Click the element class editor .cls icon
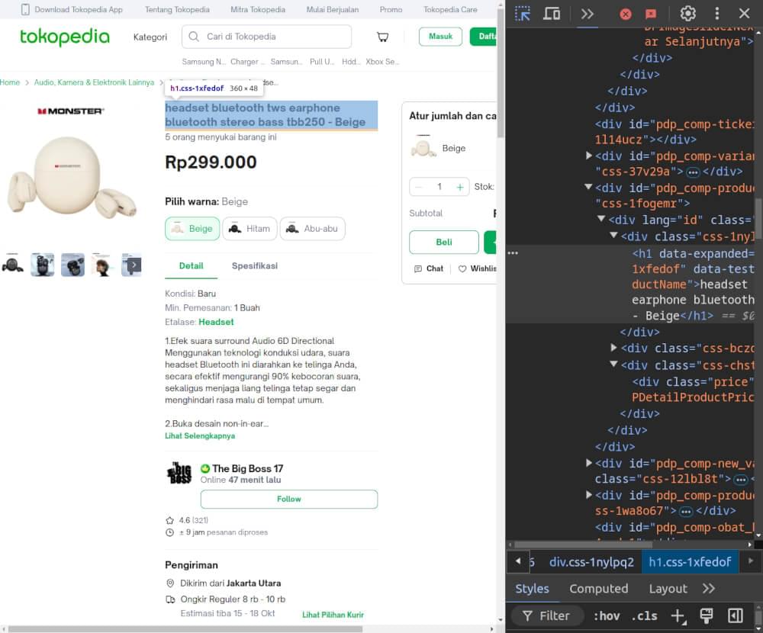This screenshot has width=763, height=633. coord(644,615)
